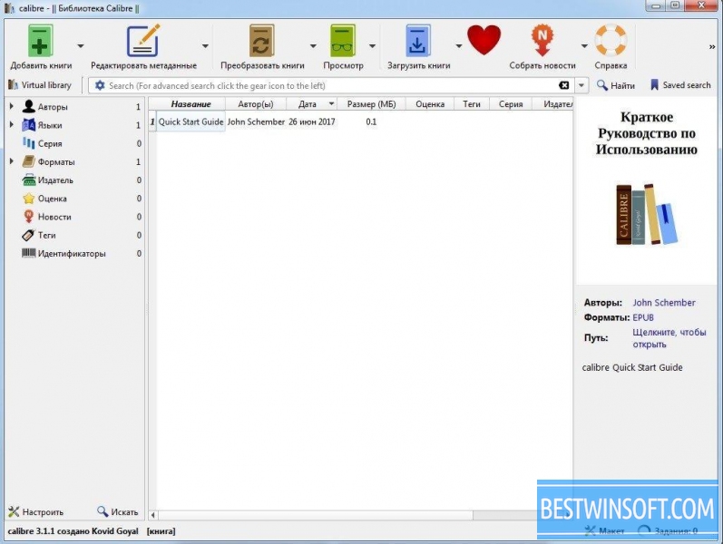Click the path link 'Щелкните, чтобы открыть'

(669, 338)
